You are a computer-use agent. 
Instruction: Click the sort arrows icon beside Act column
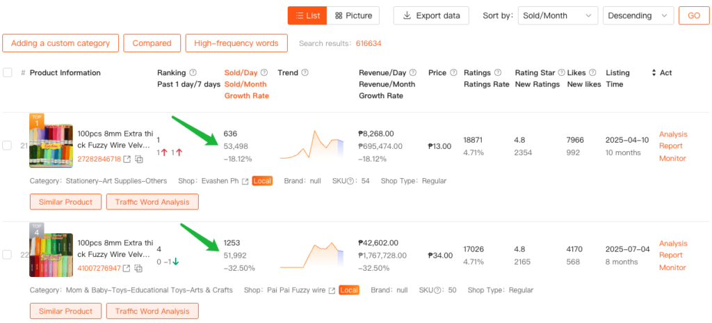pos(654,73)
